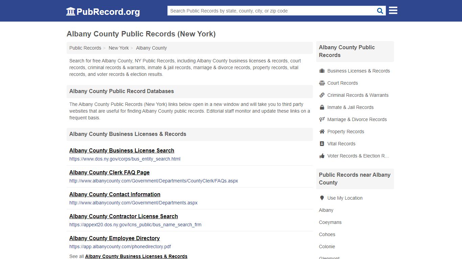Open the Government/Departments.aspx URL
The width and height of the screenshot is (462, 259).
coord(133,203)
